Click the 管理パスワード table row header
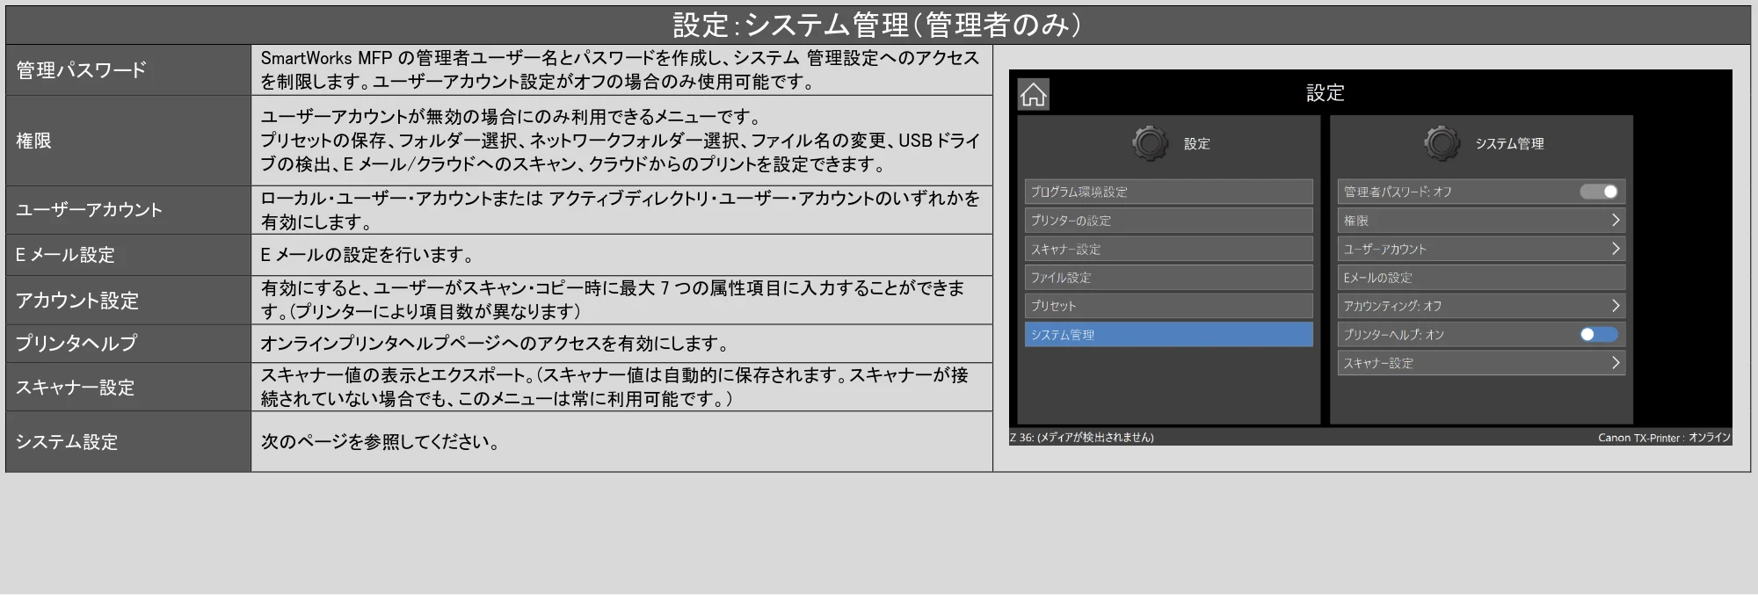The image size is (1758, 595). (128, 70)
